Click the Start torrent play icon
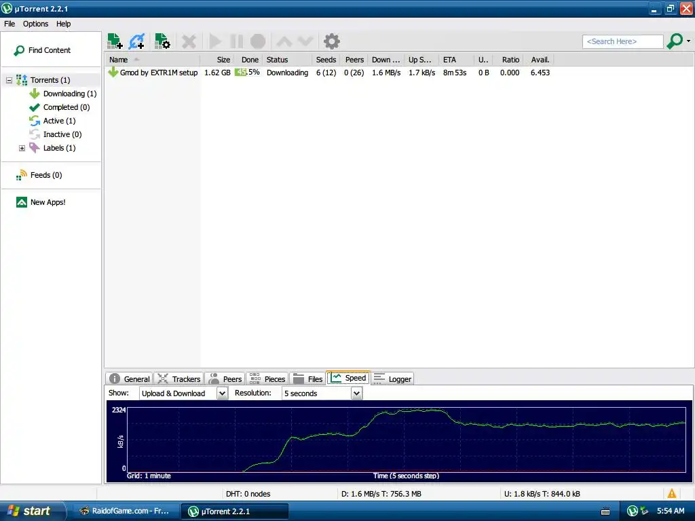695x521 pixels. pos(215,41)
